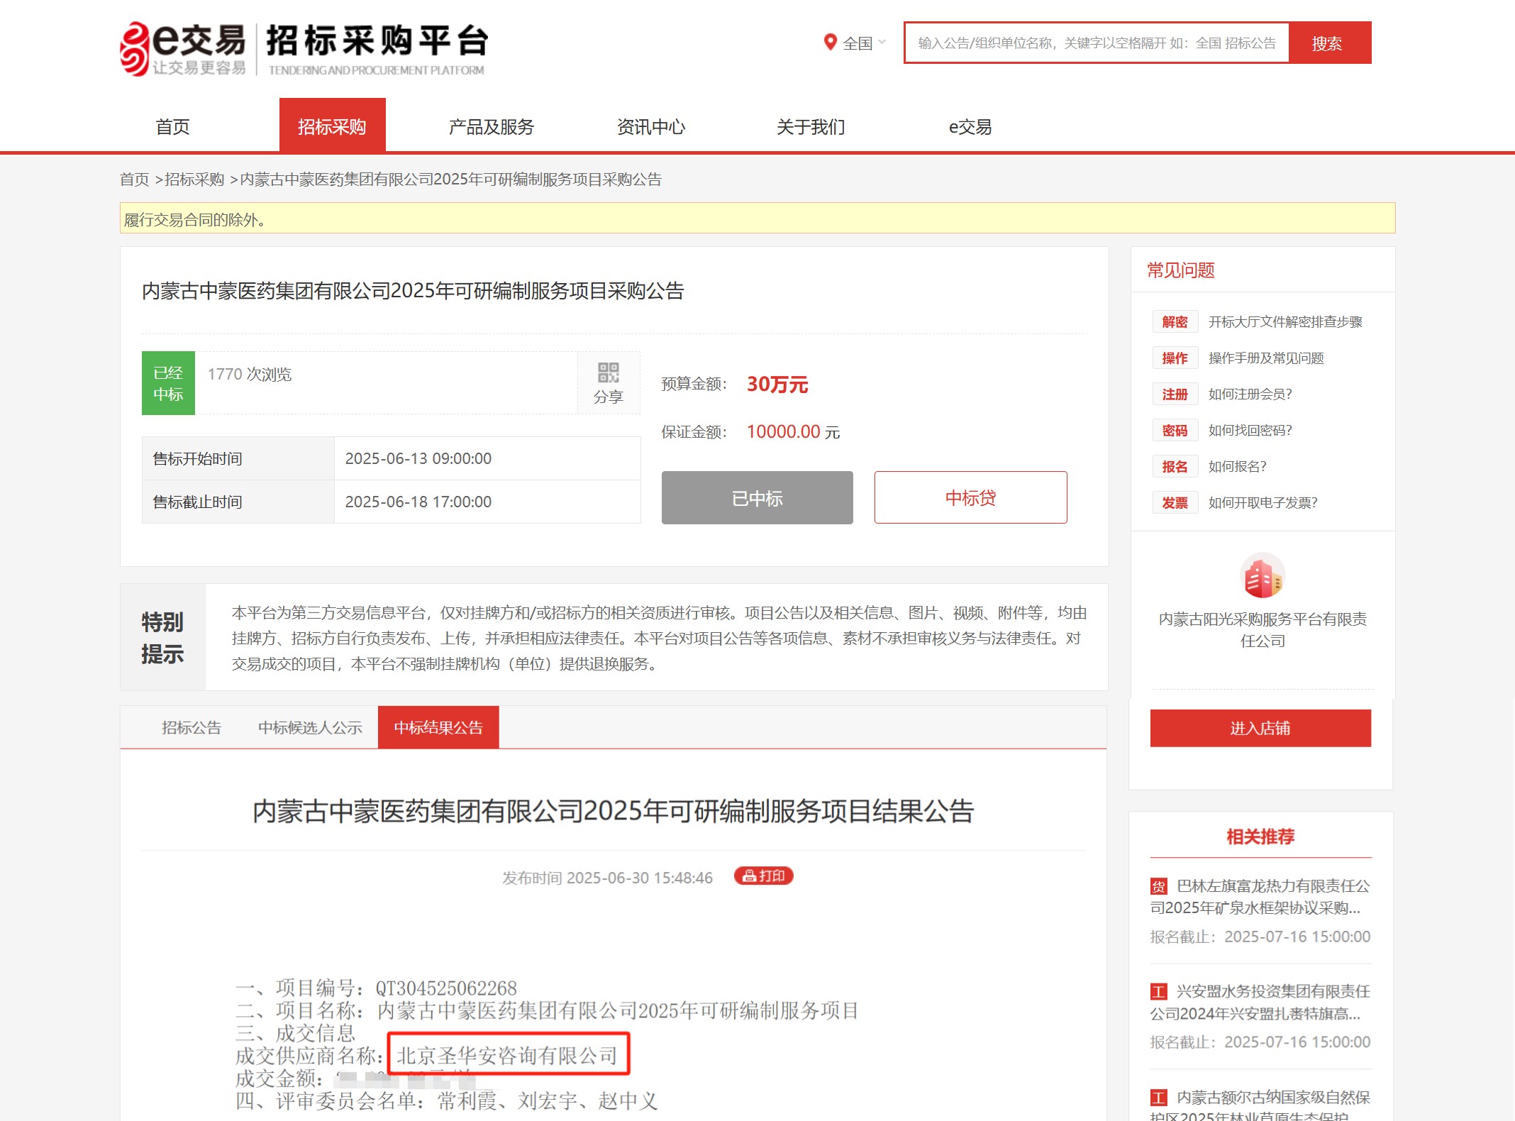The image size is (1515, 1121).
Task: Click the 货 icon beside 巴林左旗富龙热力
Action: tap(1158, 886)
